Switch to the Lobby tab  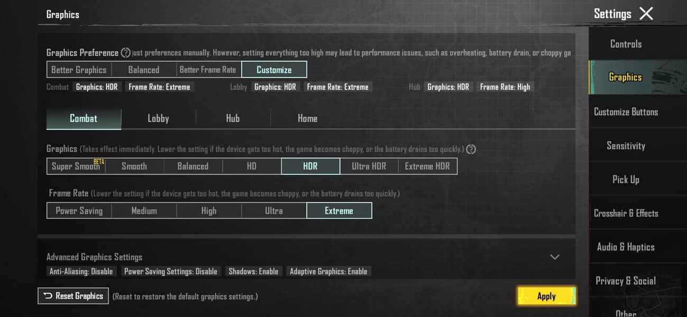click(158, 118)
